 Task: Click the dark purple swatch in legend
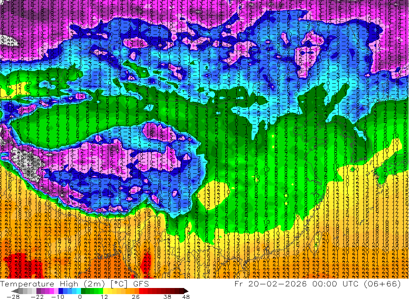click(38, 291)
